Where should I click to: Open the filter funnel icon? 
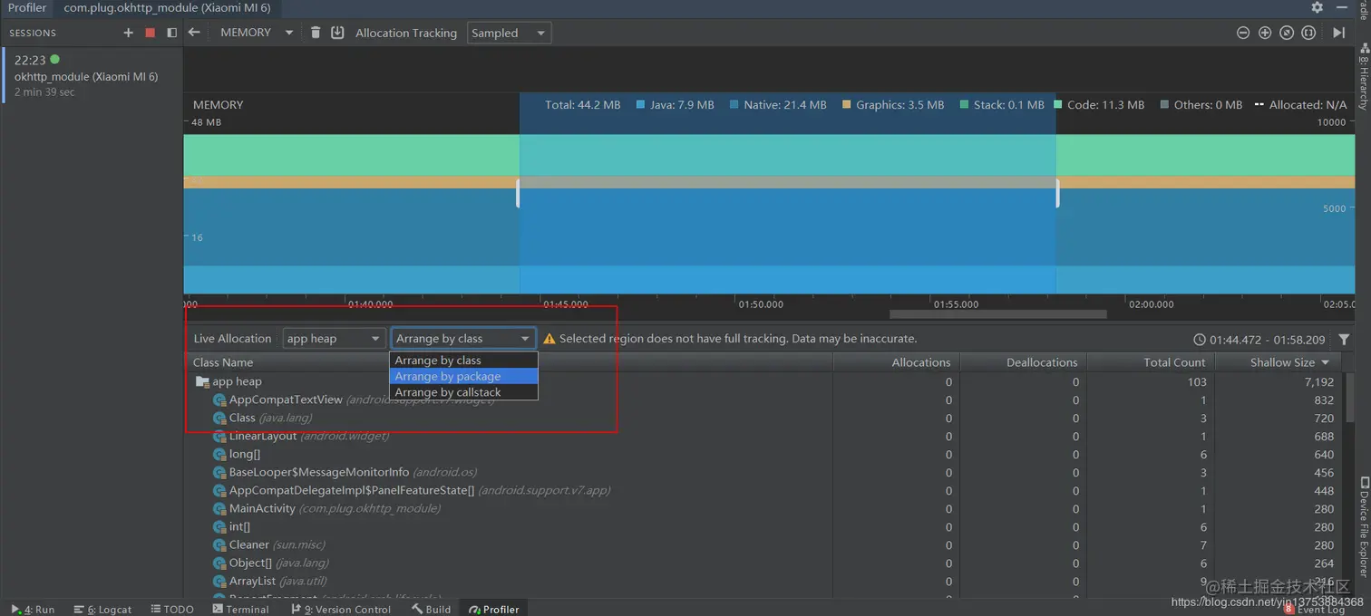(x=1344, y=339)
